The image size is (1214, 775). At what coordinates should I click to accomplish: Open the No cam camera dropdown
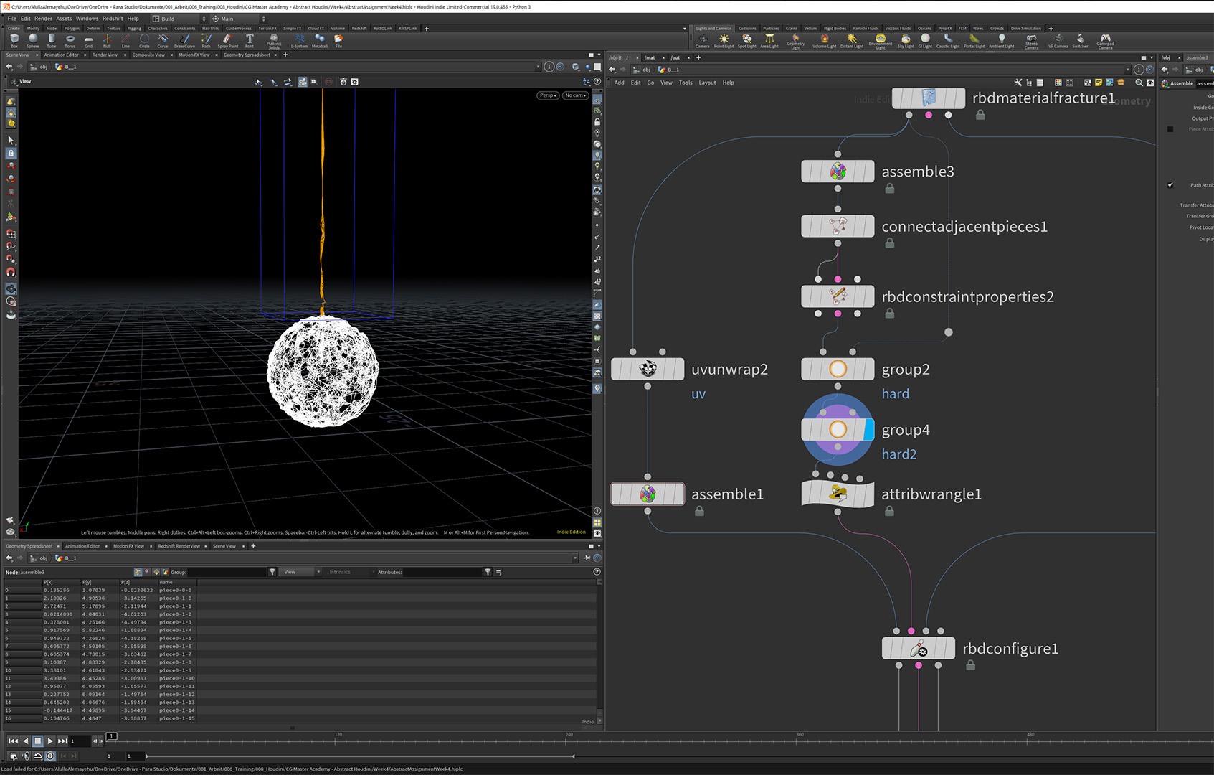click(575, 95)
